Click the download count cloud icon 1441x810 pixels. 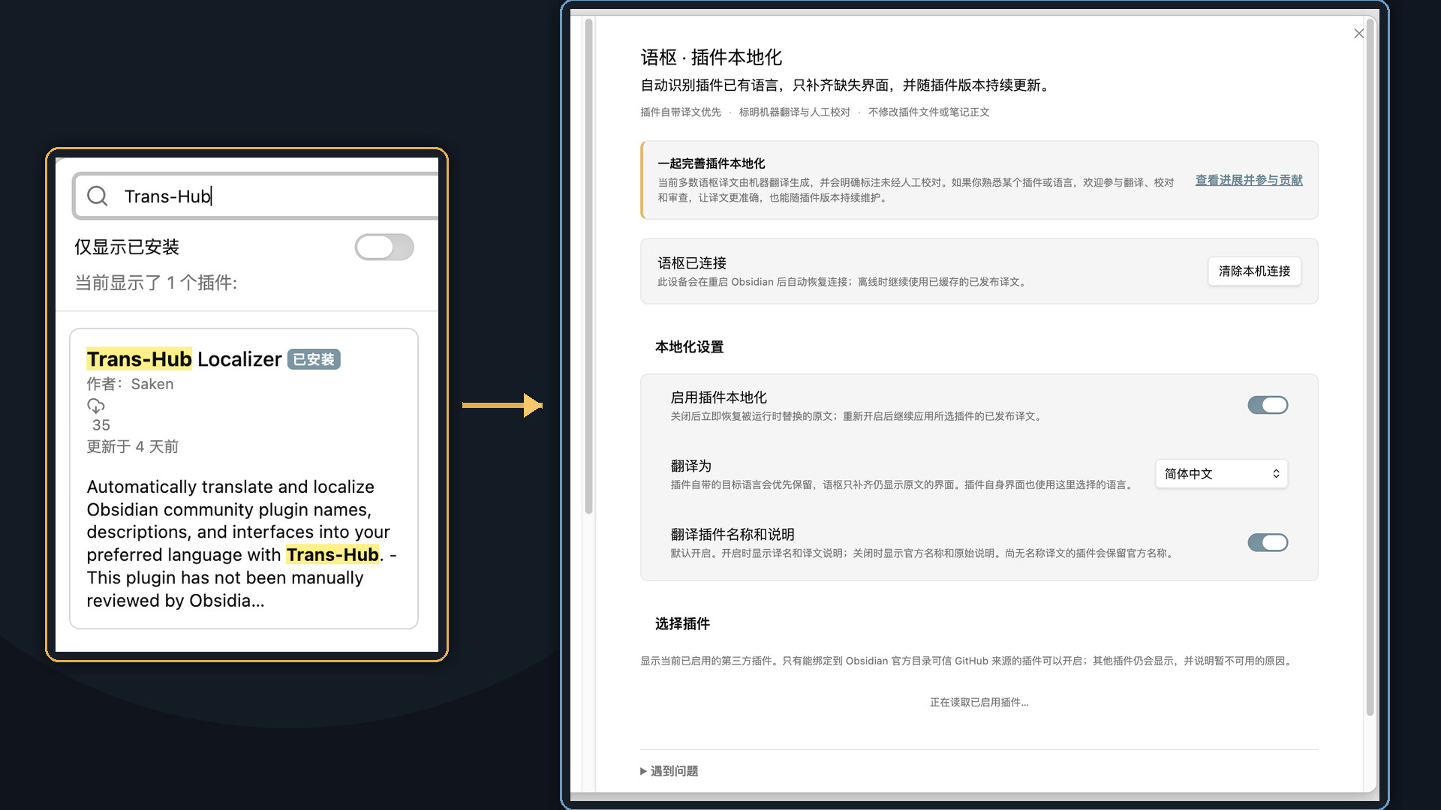click(x=95, y=406)
